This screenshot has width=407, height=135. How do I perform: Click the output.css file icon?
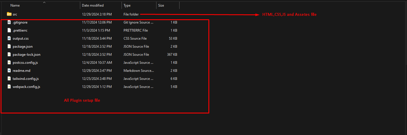[x=9, y=38]
